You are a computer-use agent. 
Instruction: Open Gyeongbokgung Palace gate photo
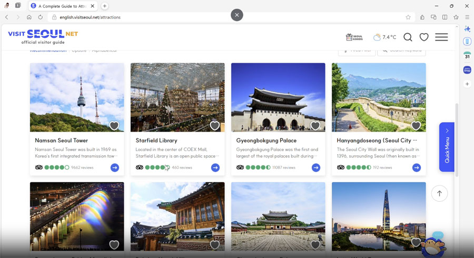(278, 97)
